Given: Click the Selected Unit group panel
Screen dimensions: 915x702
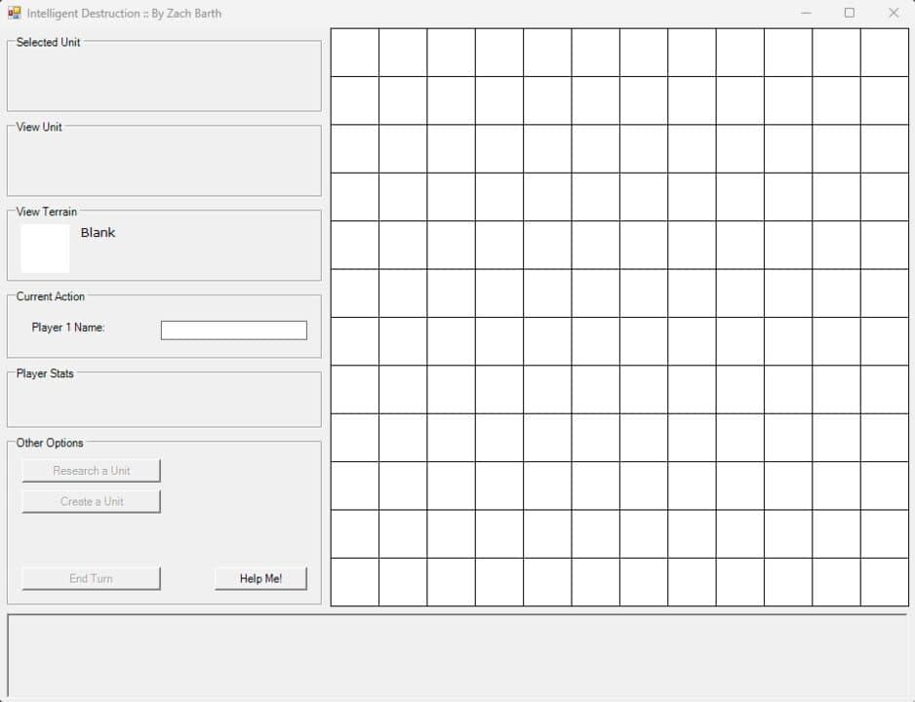Looking at the screenshot, I should click(x=164, y=76).
